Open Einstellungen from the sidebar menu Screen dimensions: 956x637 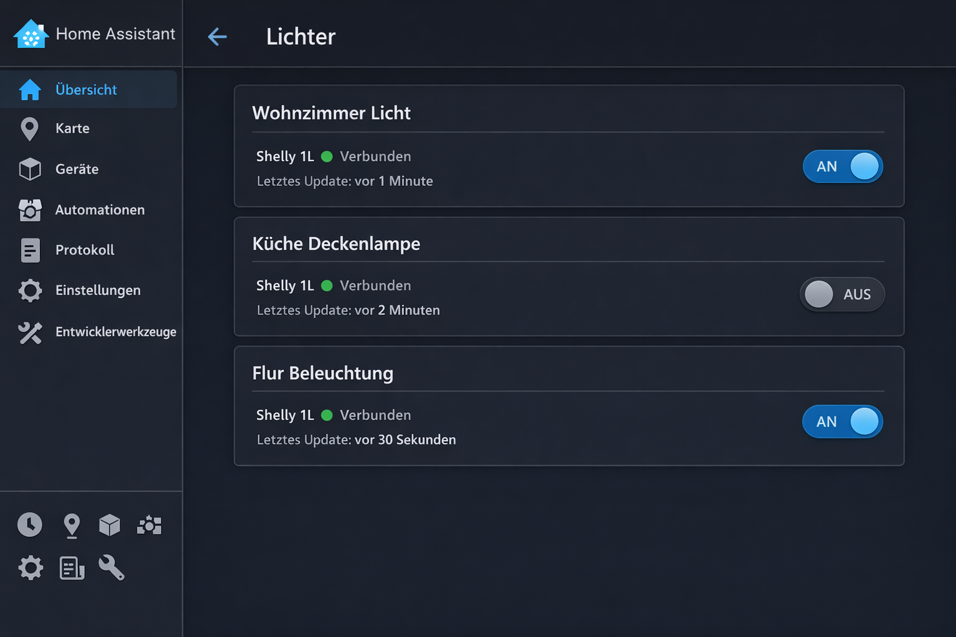tap(98, 290)
